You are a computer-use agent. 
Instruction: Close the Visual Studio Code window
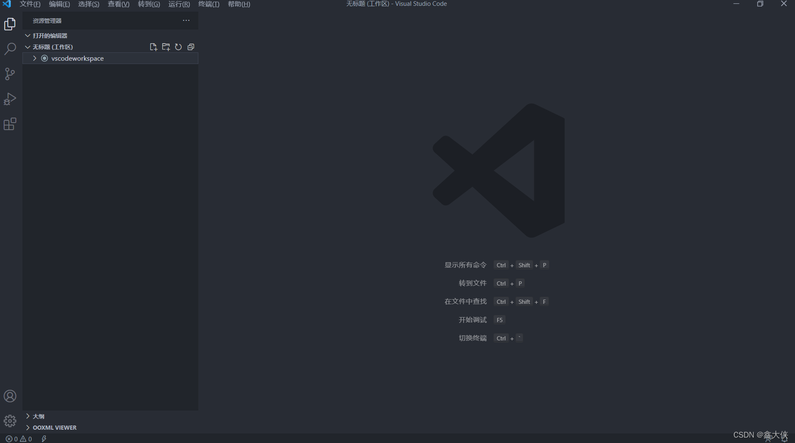click(784, 4)
